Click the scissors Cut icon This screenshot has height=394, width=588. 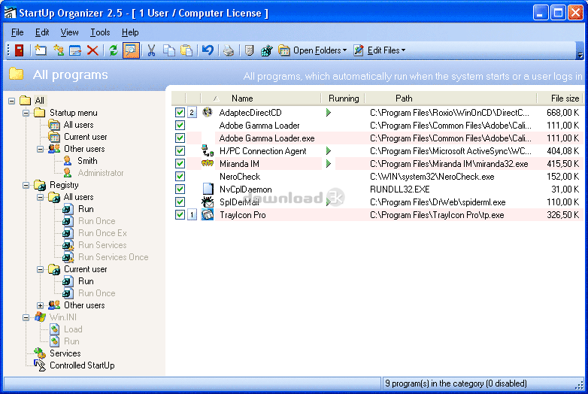click(151, 50)
